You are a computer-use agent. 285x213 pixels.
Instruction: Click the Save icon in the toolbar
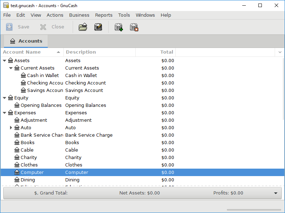(x=9, y=27)
